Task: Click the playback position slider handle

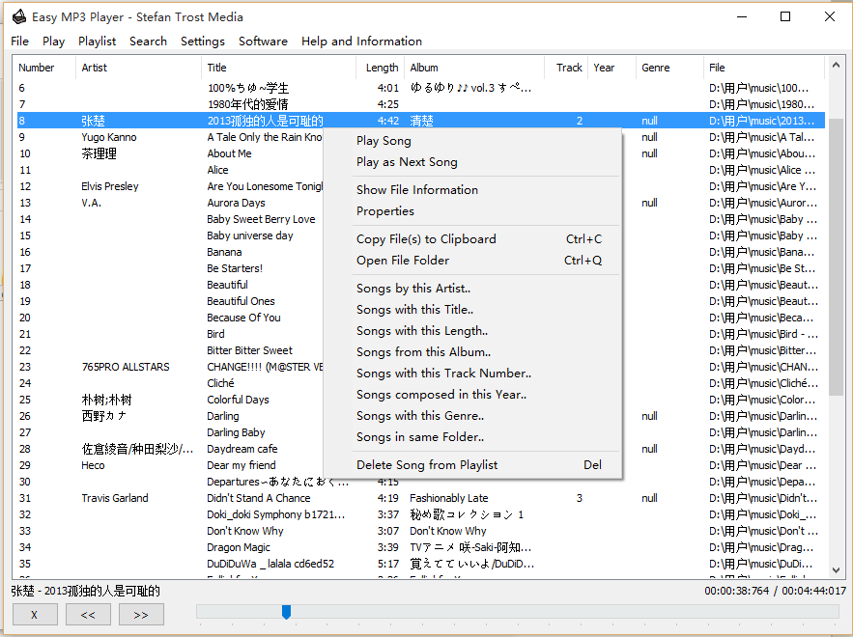Action: click(x=286, y=612)
